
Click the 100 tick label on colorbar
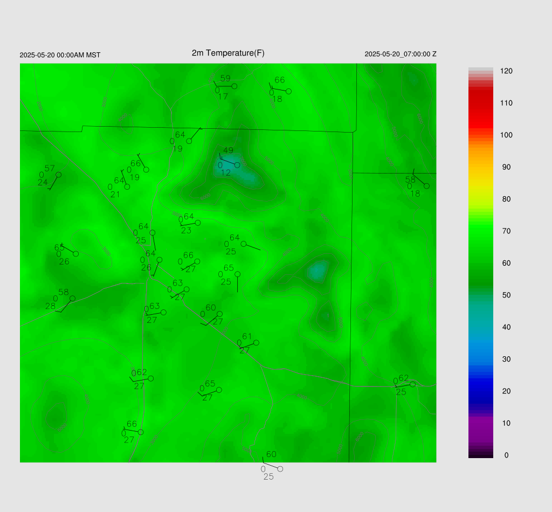coord(506,135)
